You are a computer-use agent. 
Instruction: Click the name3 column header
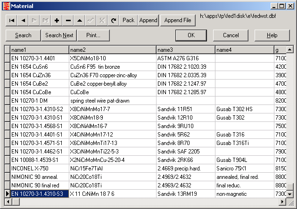click(x=185, y=50)
